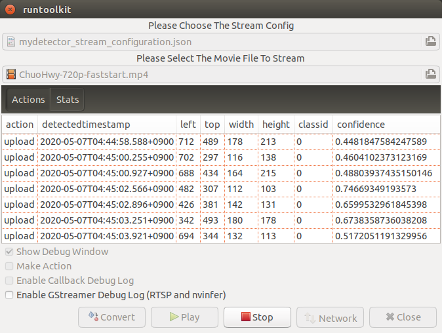Sort by detectedtimestamp column header
Image resolution: width=442 pixels, height=333 pixels.
[x=107, y=125]
